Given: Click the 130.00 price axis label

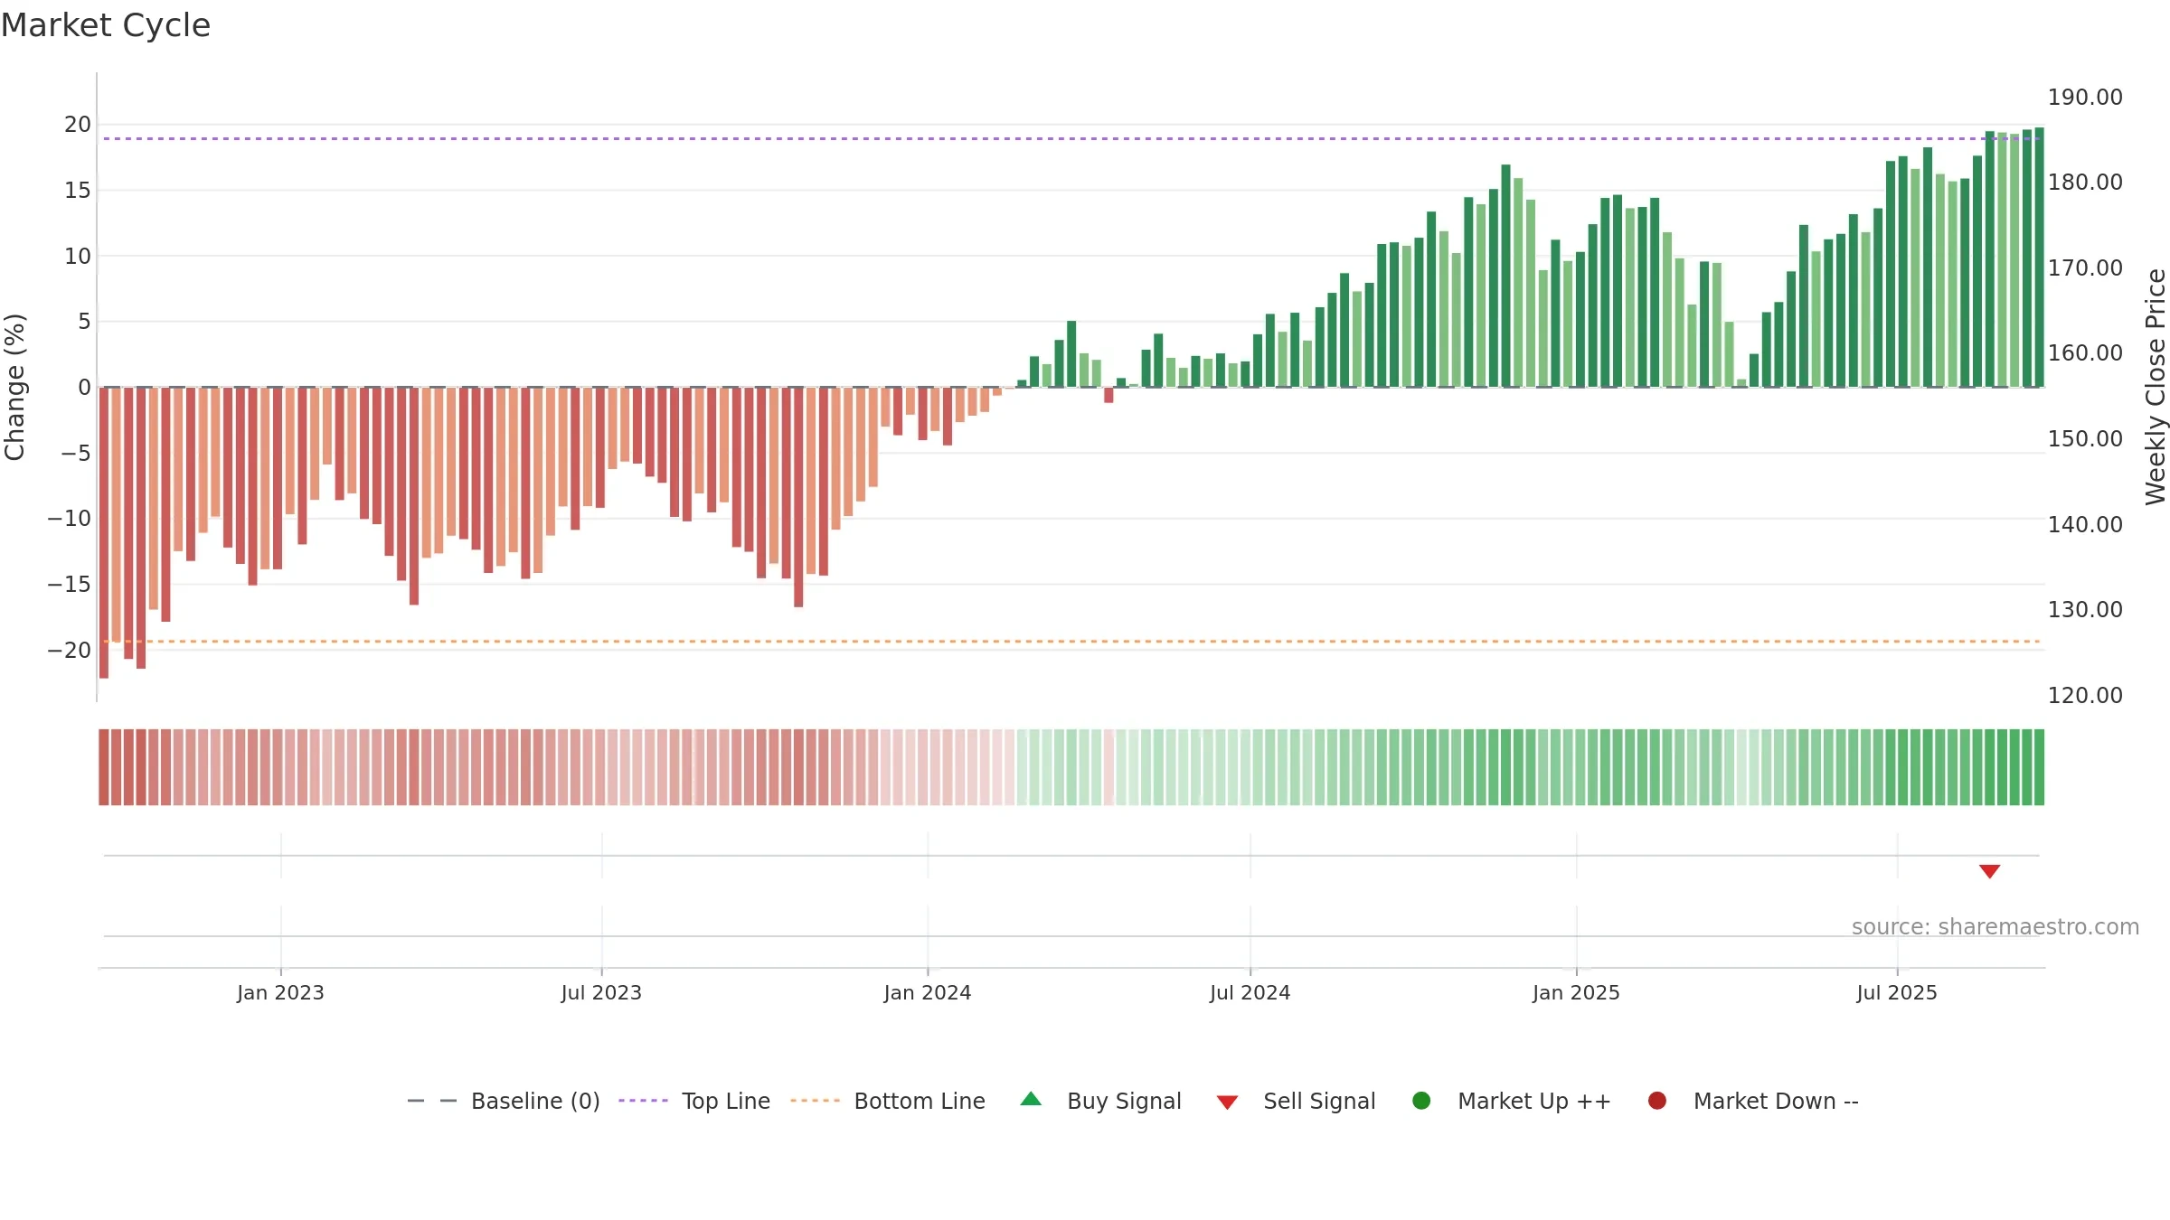Looking at the screenshot, I should tap(2085, 610).
